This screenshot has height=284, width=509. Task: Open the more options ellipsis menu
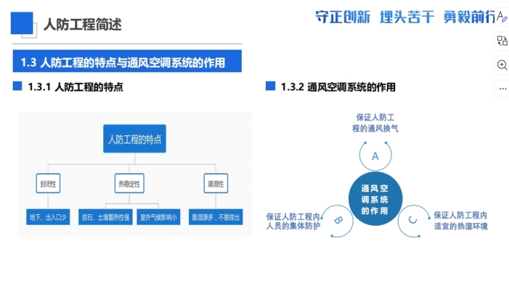502,88
